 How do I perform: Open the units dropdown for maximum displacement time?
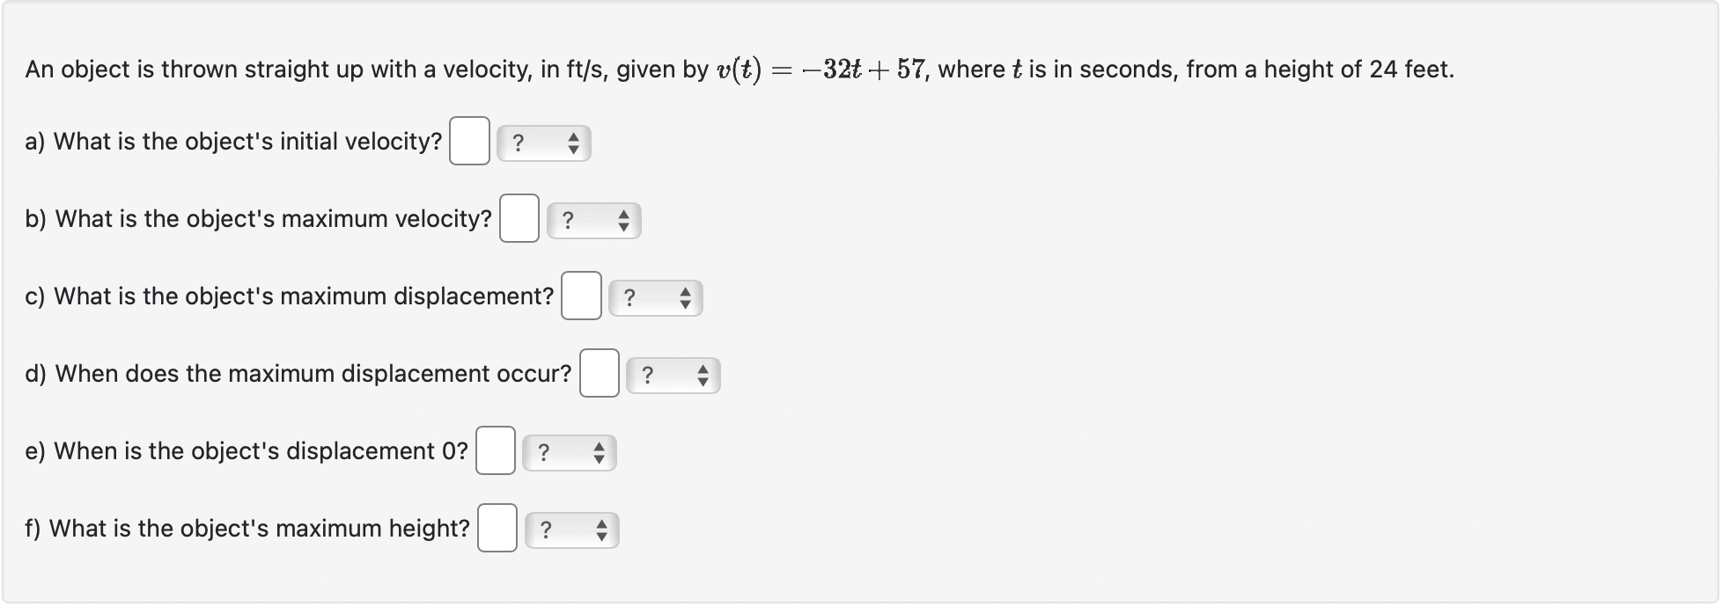pyautogui.click(x=673, y=374)
